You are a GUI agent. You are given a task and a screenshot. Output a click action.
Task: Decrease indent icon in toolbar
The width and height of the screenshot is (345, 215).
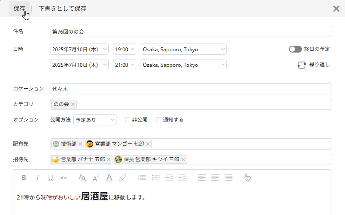(182, 178)
